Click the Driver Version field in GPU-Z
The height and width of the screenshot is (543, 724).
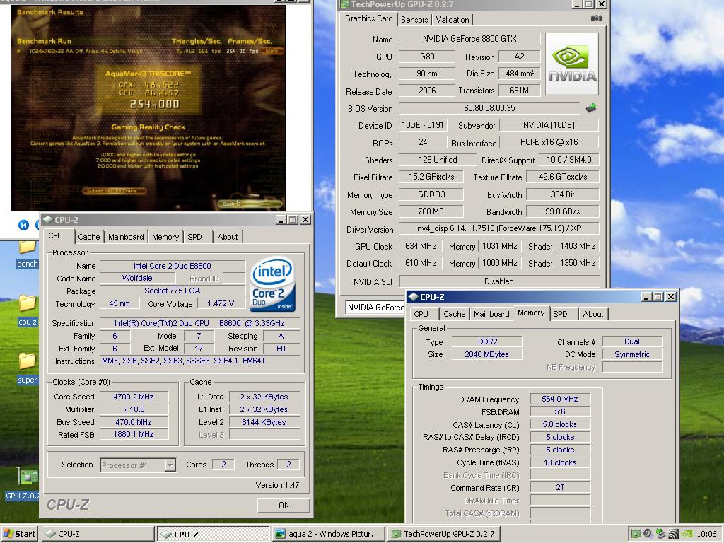[x=498, y=228]
